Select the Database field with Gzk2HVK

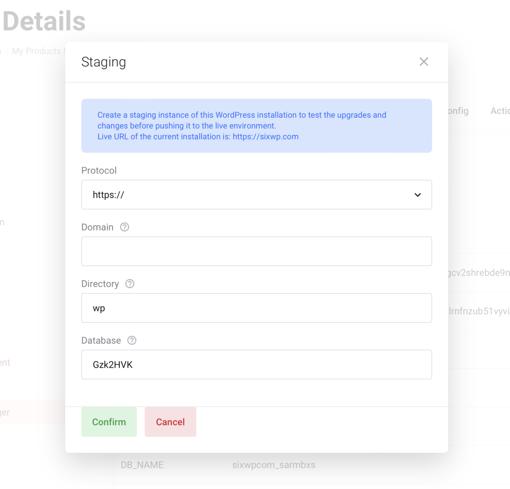pos(256,364)
